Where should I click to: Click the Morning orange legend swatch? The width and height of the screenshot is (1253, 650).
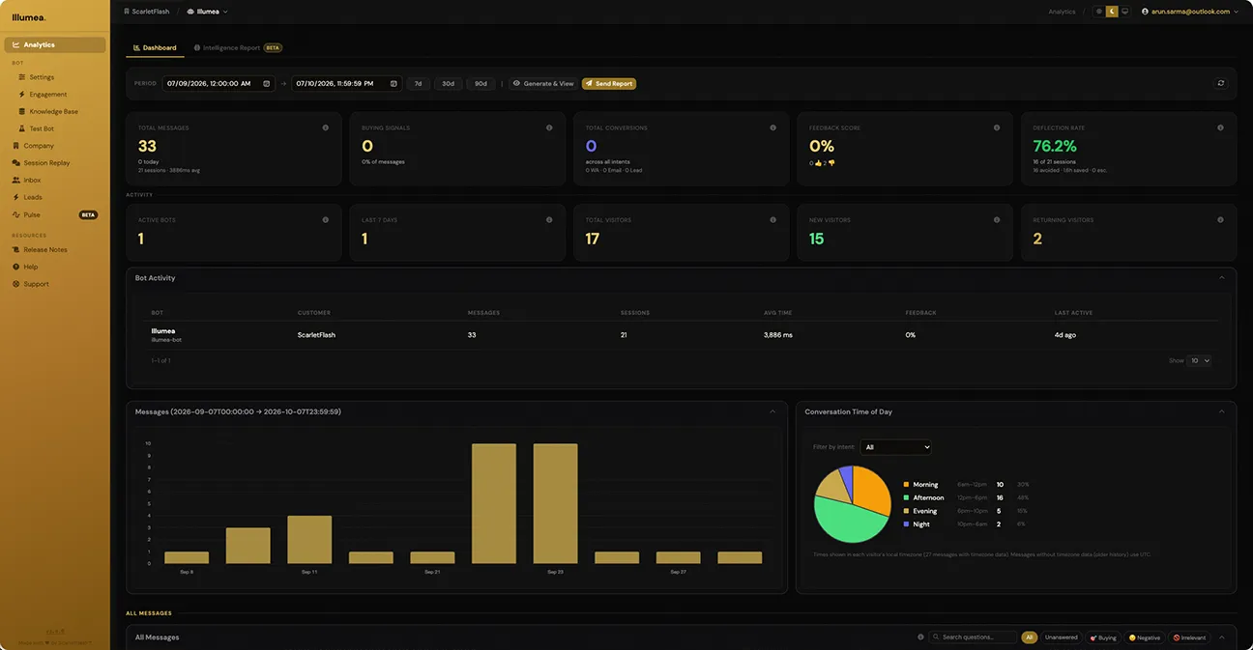(x=906, y=485)
